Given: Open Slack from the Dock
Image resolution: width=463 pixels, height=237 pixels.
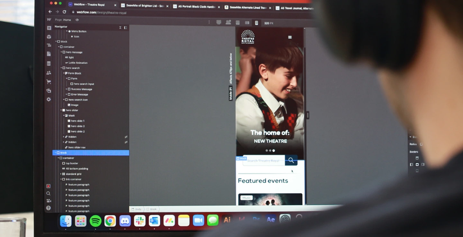Looking at the screenshot, I should click(x=140, y=221).
